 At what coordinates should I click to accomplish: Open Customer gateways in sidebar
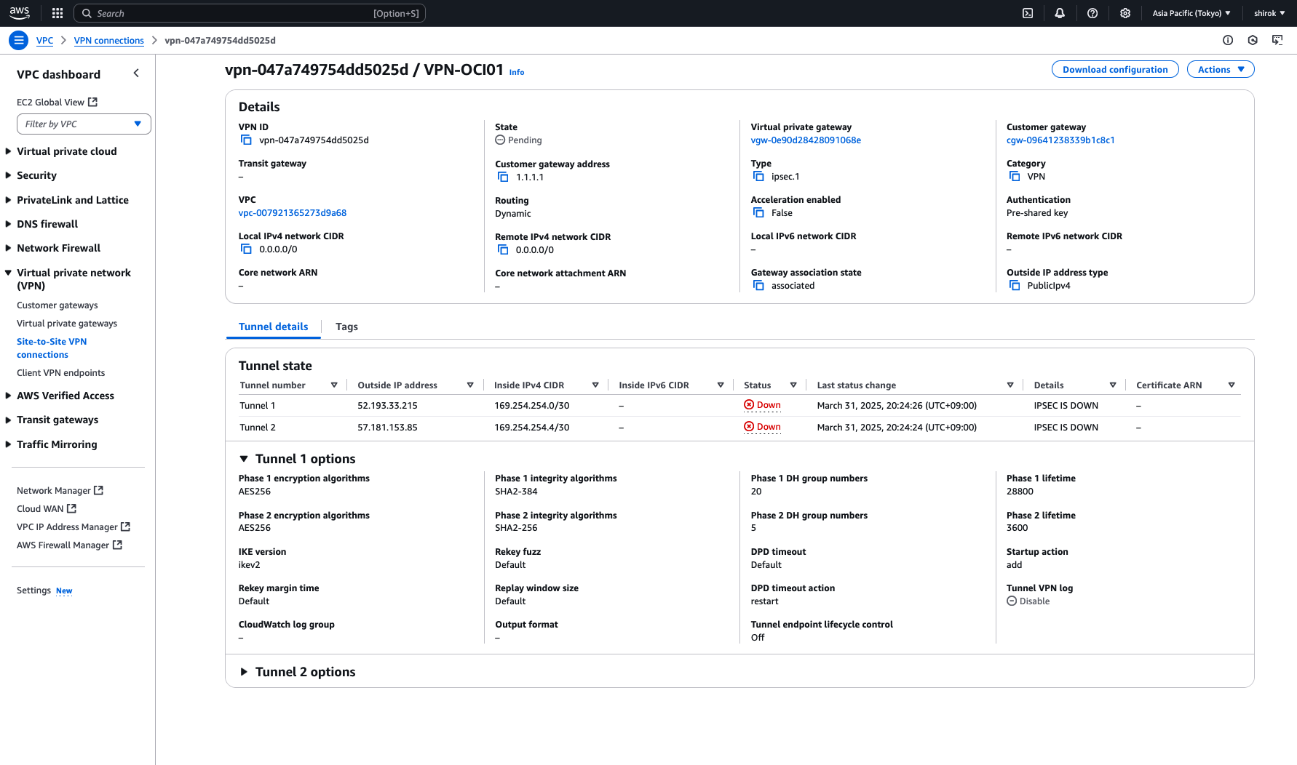pos(57,305)
